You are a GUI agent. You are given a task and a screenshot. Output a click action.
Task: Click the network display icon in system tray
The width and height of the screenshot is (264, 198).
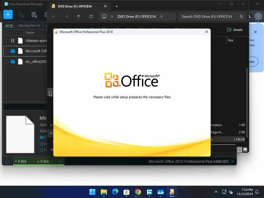tap(224, 192)
